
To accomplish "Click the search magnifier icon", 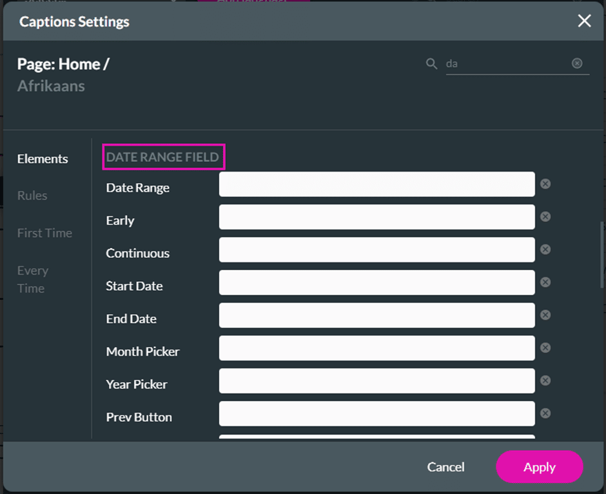I will click(432, 64).
